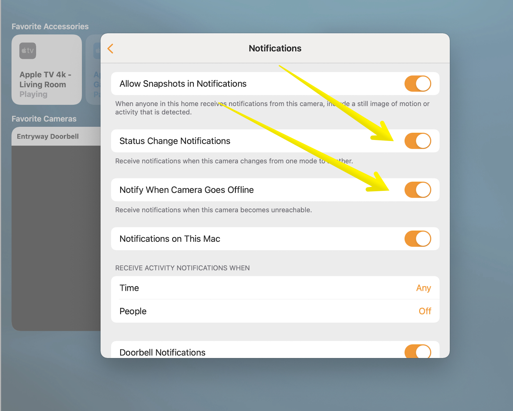Toggle Allow Snapshots in Notifications switch

(418, 84)
